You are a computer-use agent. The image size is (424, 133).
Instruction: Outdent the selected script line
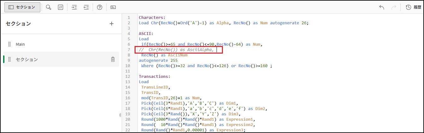86,7
